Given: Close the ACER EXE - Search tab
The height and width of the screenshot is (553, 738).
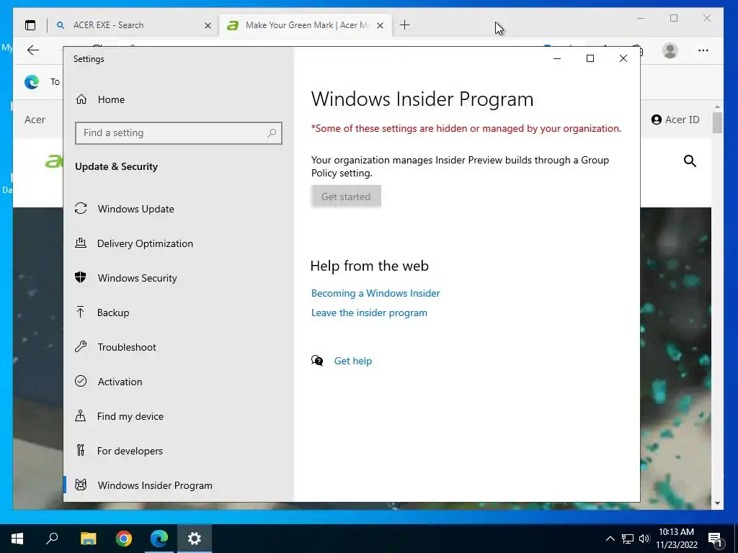Looking at the screenshot, I should [208, 25].
